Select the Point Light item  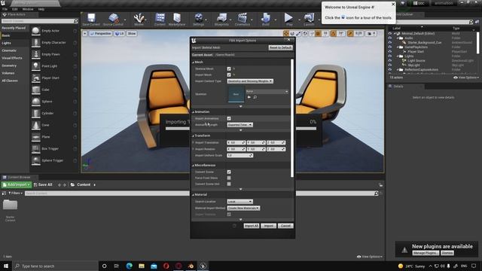54,66
